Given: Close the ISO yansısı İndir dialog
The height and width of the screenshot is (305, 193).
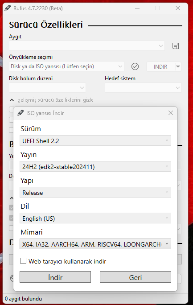Looking at the screenshot, I should (x=171, y=113).
